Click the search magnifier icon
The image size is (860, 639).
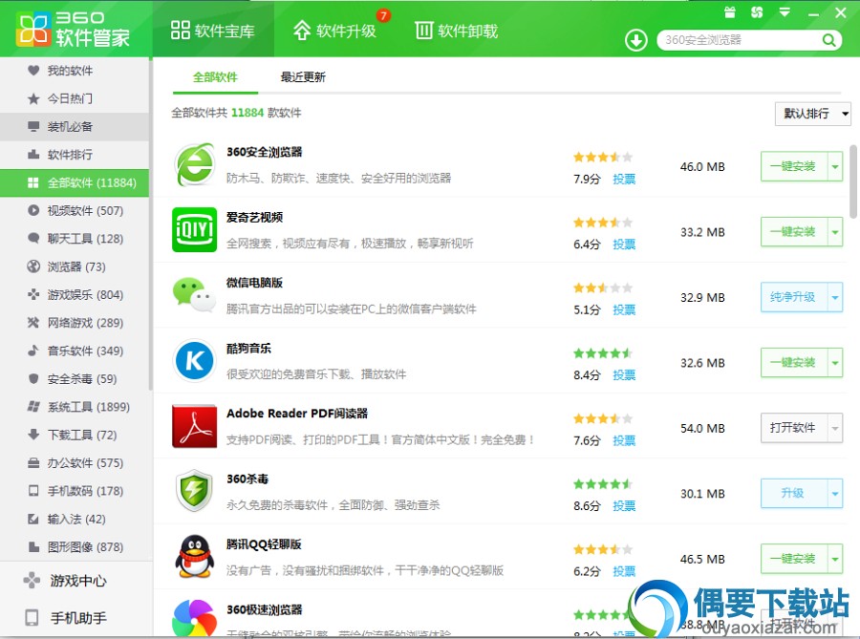(x=828, y=40)
